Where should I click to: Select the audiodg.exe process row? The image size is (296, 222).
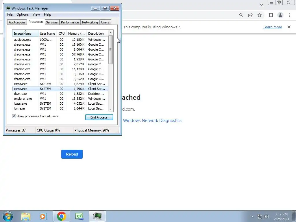coord(60,40)
